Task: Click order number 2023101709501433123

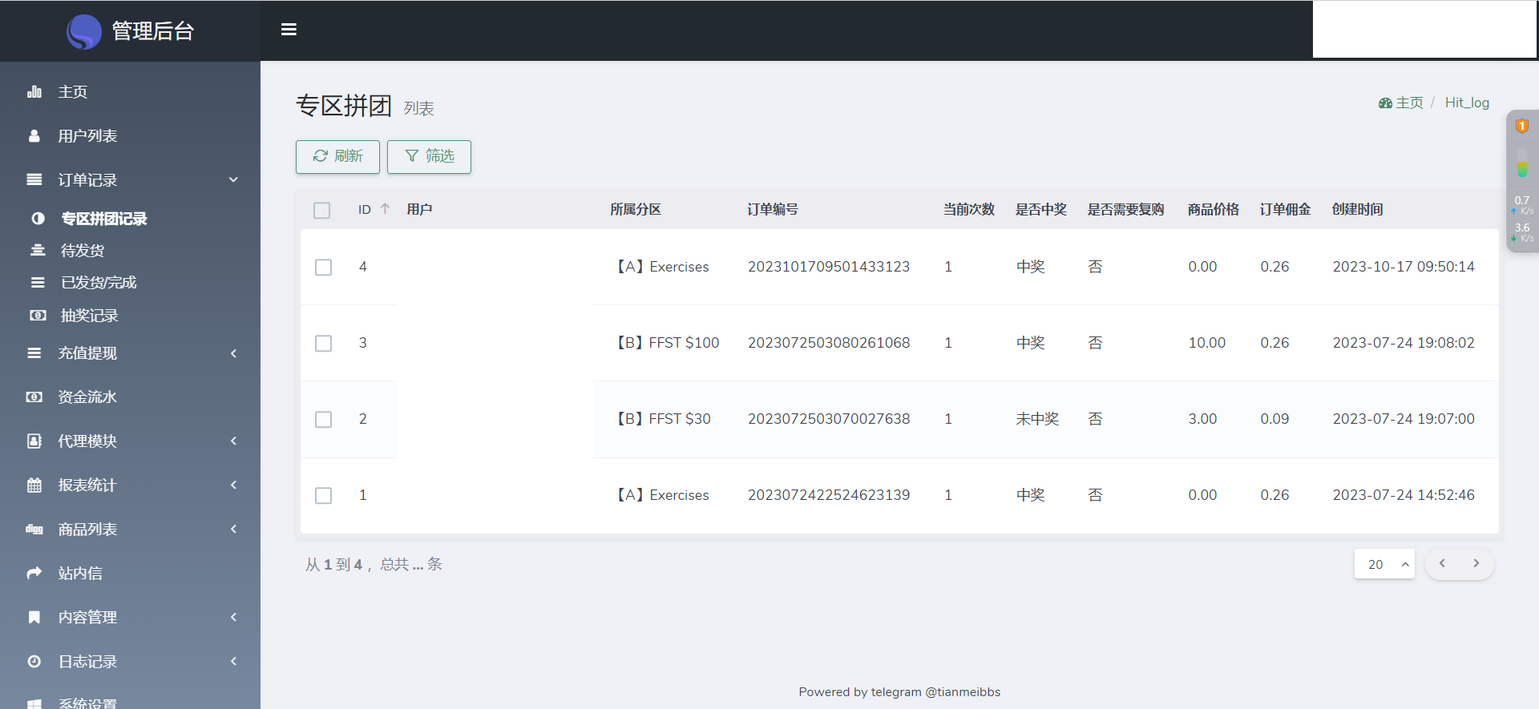Action: [829, 267]
